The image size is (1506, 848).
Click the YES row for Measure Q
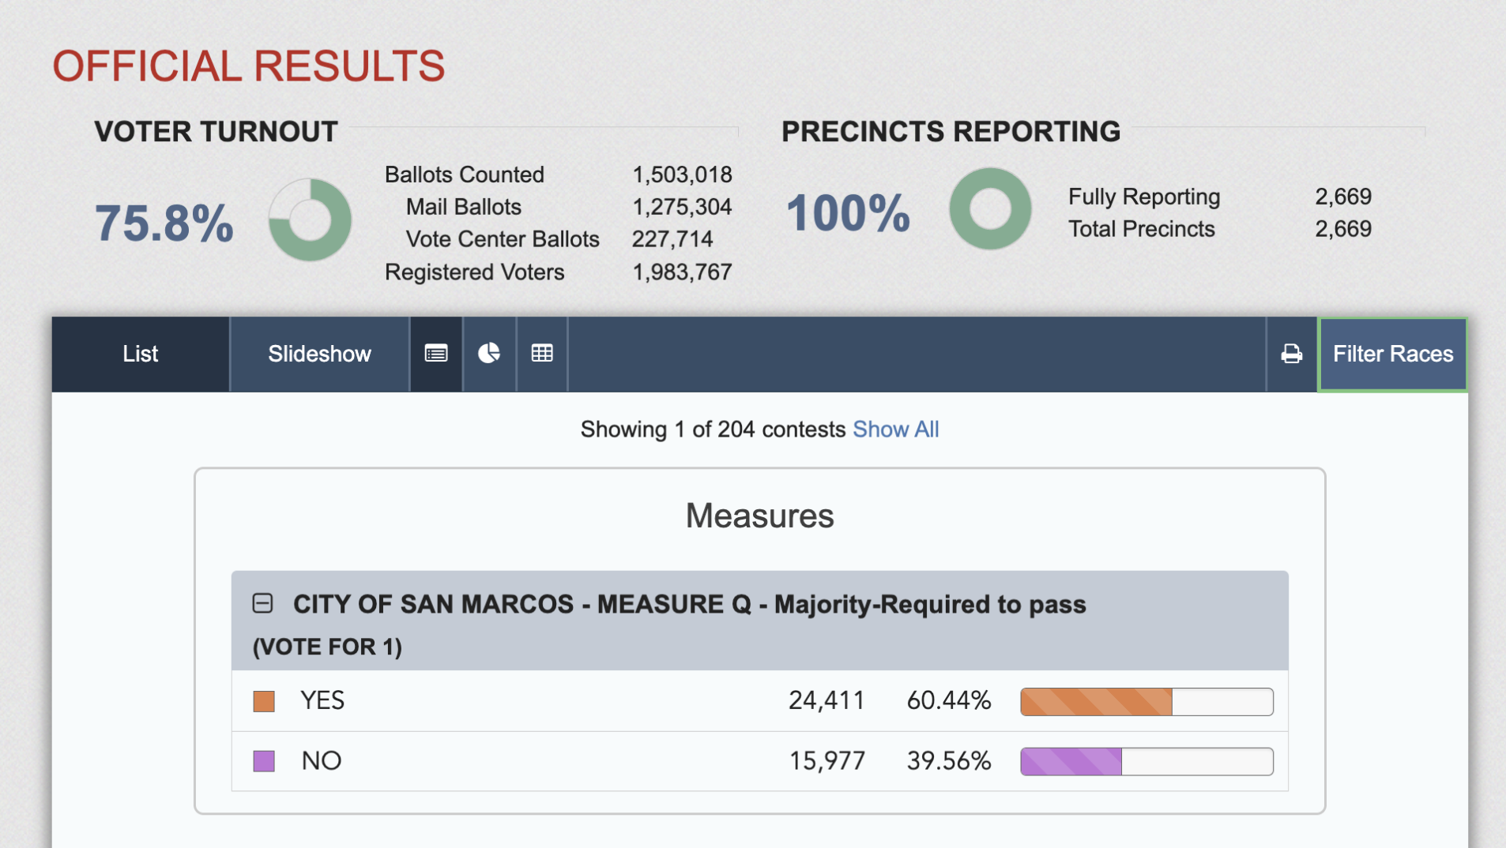tap(553, 700)
